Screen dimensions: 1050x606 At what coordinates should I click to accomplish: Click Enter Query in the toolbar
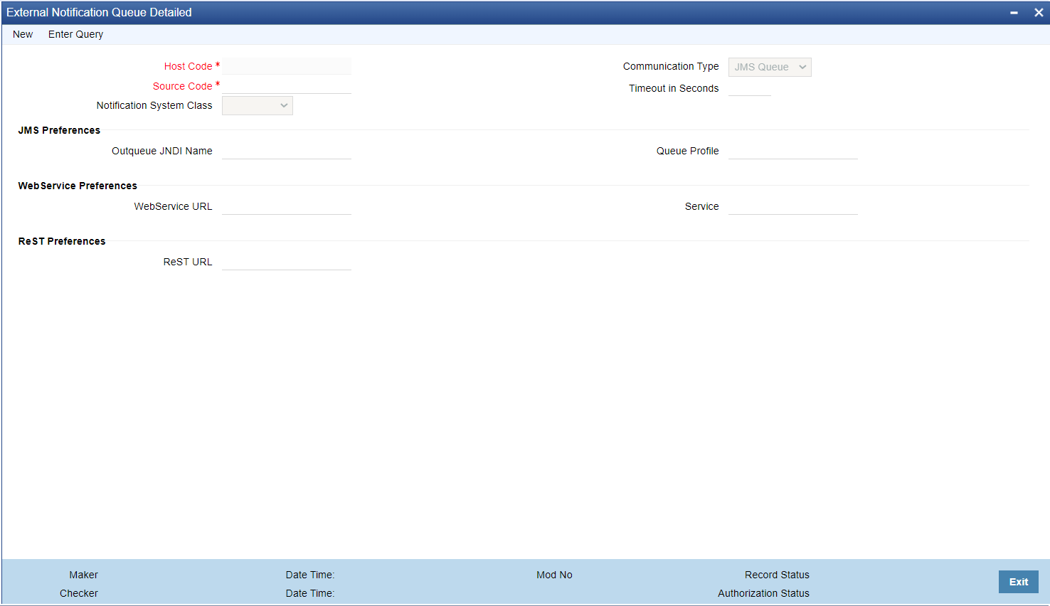point(75,34)
